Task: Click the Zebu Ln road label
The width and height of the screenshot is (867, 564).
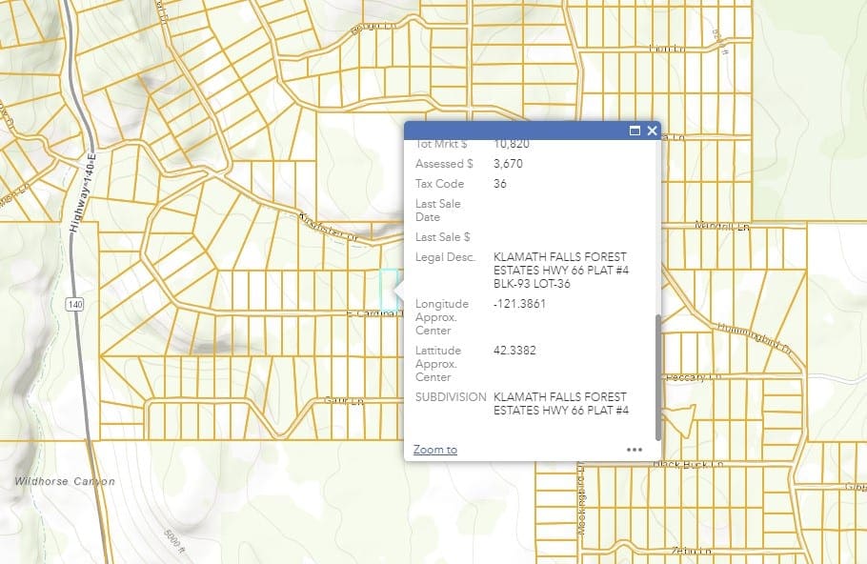Action: click(x=691, y=552)
